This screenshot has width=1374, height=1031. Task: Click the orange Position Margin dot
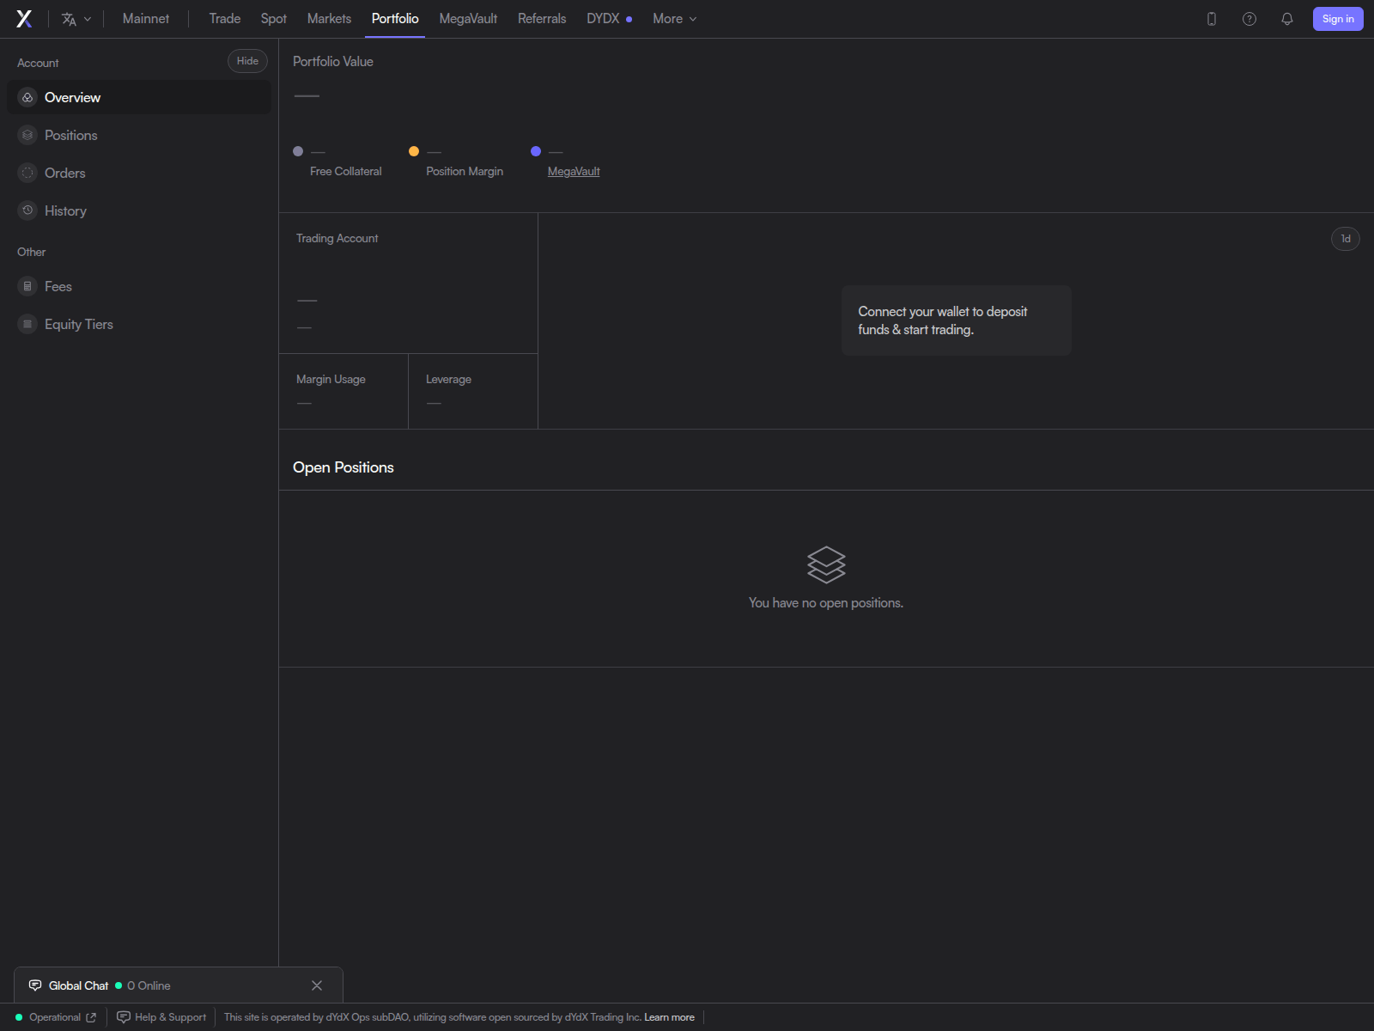click(x=414, y=151)
